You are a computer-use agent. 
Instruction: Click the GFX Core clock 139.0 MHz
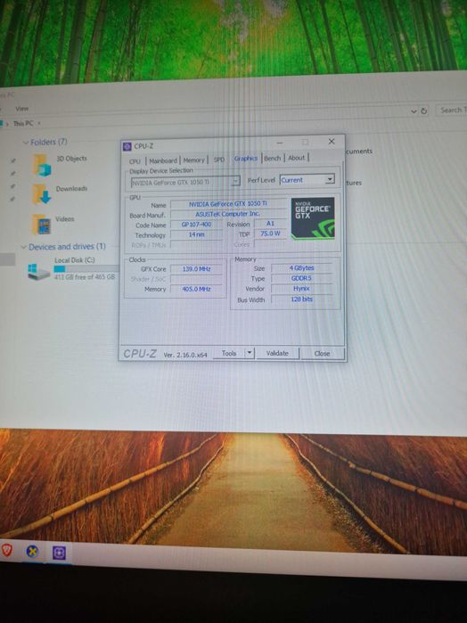196,269
